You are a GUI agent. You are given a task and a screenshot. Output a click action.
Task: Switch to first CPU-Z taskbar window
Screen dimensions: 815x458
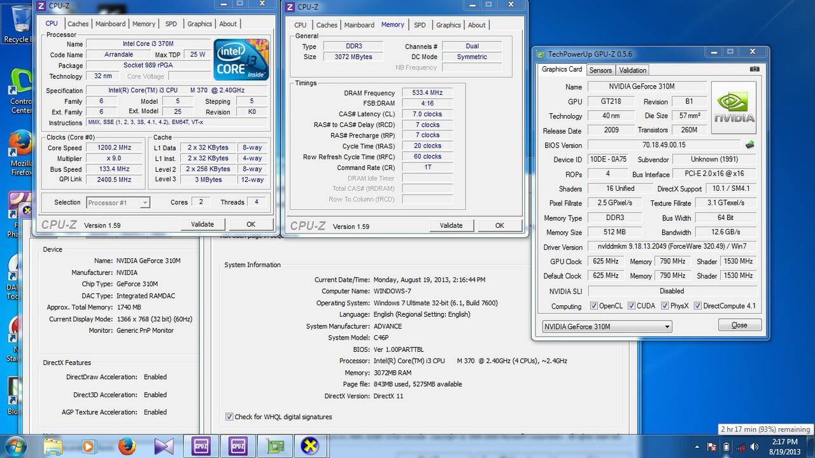(x=201, y=446)
